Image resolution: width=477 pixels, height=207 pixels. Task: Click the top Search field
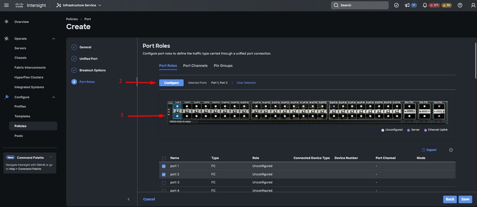point(359,5)
